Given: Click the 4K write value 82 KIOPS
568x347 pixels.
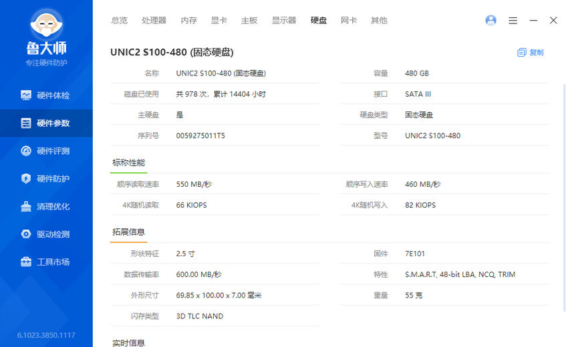Looking at the screenshot, I should (x=420, y=205).
